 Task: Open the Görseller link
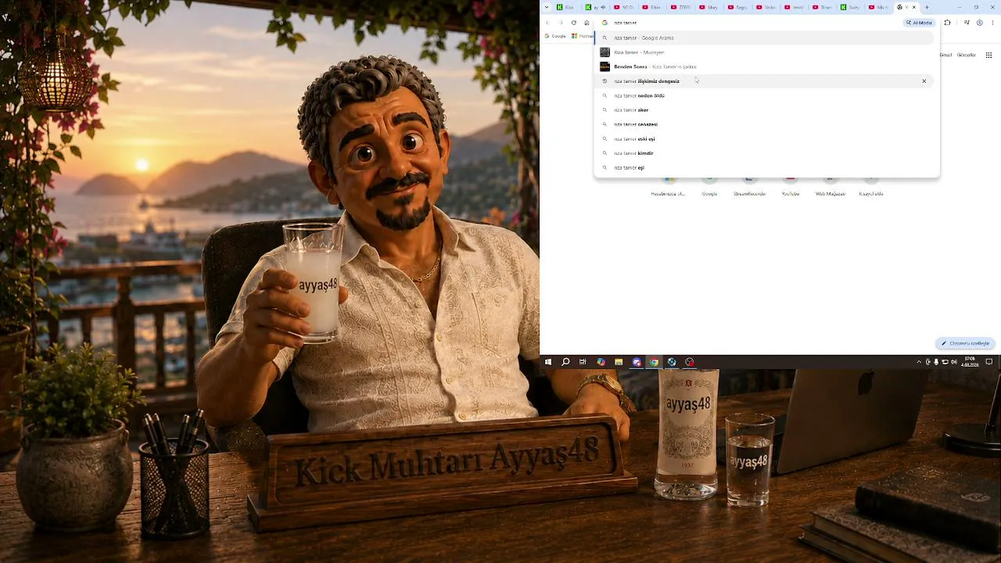coord(967,55)
